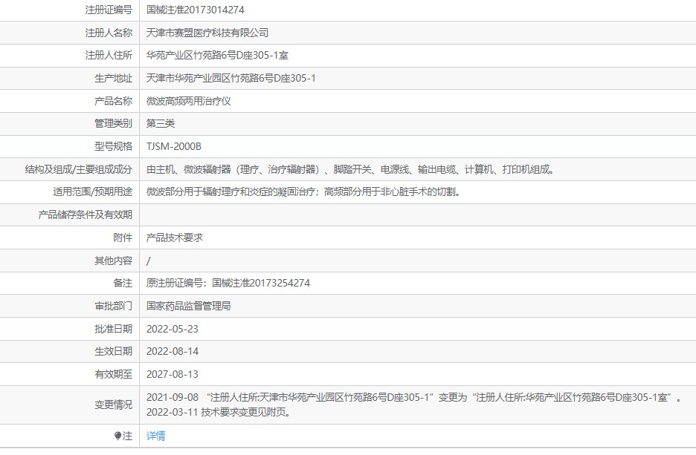Select model specification TJSM-2000B
696x455 pixels.
(x=174, y=147)
